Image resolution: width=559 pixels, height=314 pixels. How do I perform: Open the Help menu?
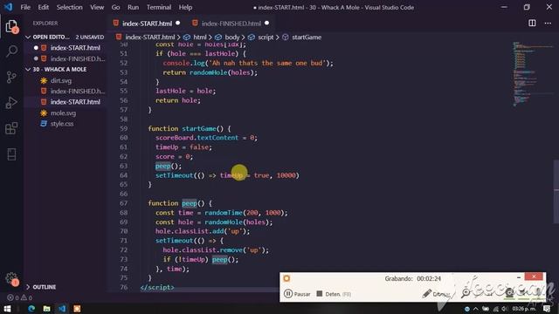pyautogui.click(x=185, y=7)
